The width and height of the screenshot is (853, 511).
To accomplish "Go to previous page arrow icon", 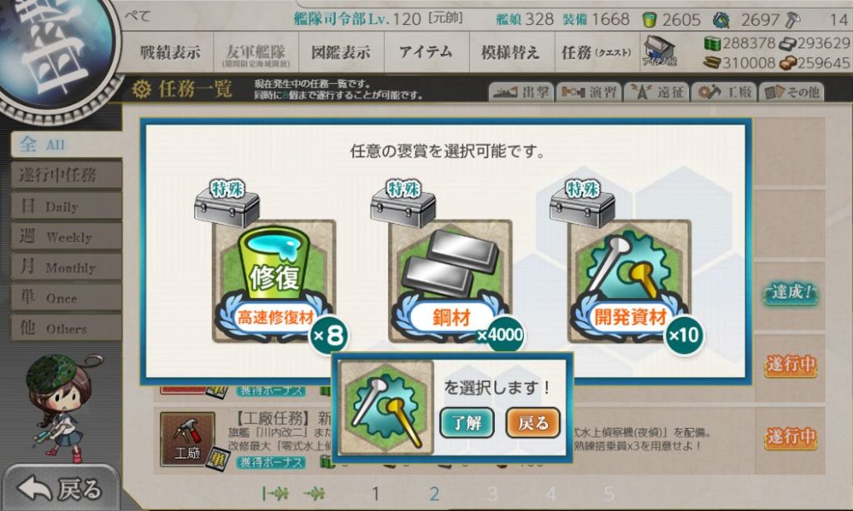I will 315,494.
